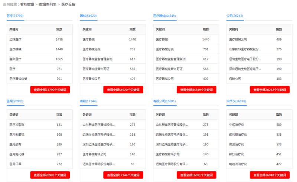
Task: Open the 医疗(73799) category heading
Action: pyautogui.click(x=15, y=16)
